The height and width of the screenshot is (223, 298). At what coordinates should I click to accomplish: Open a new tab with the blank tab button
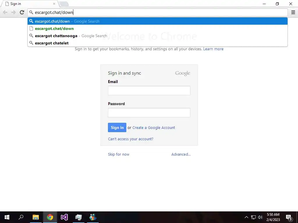(64, 4)
